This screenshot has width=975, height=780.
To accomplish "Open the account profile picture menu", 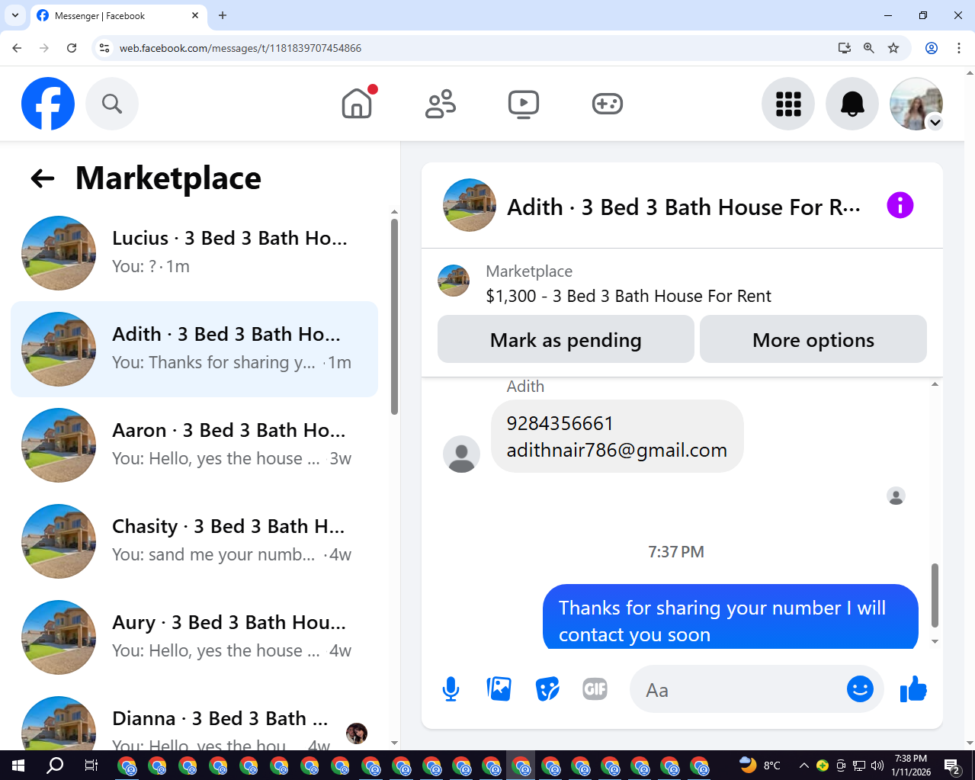I will point(916,104).
